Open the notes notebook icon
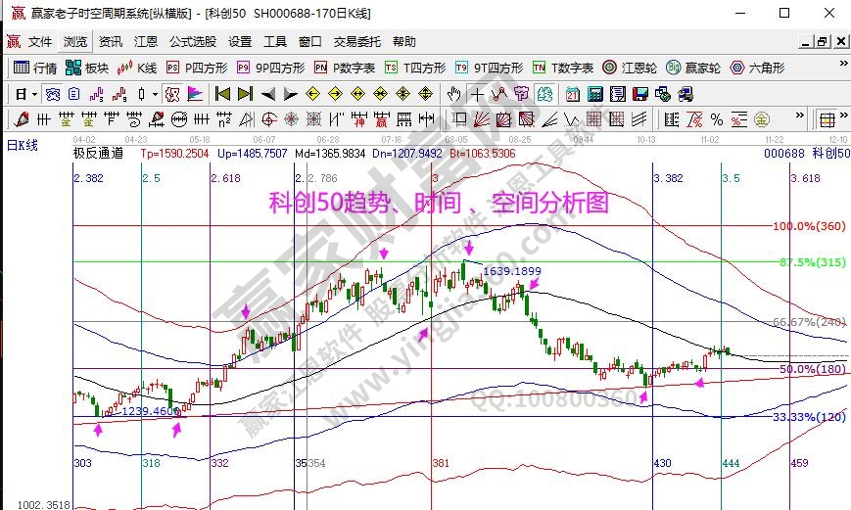The width and height of the screenshot is (851, 510). coord(618,94)
